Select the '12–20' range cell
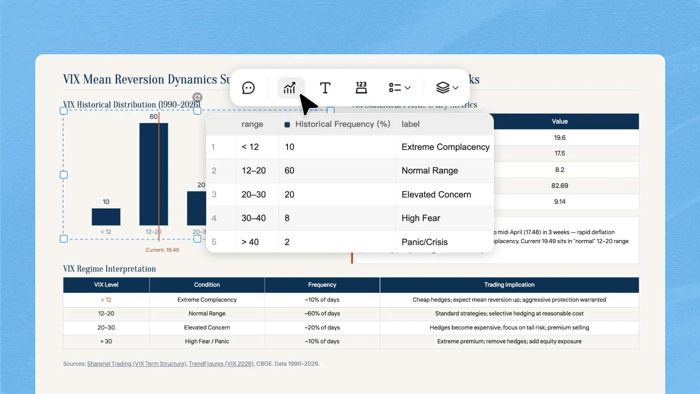This screenshot has width=700, height=394. 257,171
